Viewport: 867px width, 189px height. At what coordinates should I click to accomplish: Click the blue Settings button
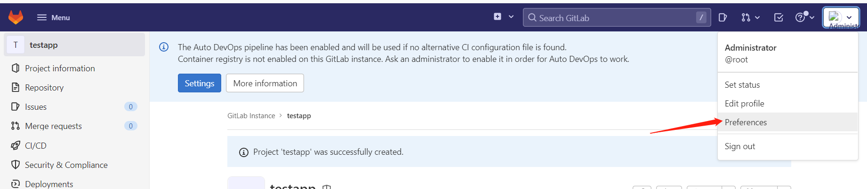pyautogui.click(x=199, y=83)
